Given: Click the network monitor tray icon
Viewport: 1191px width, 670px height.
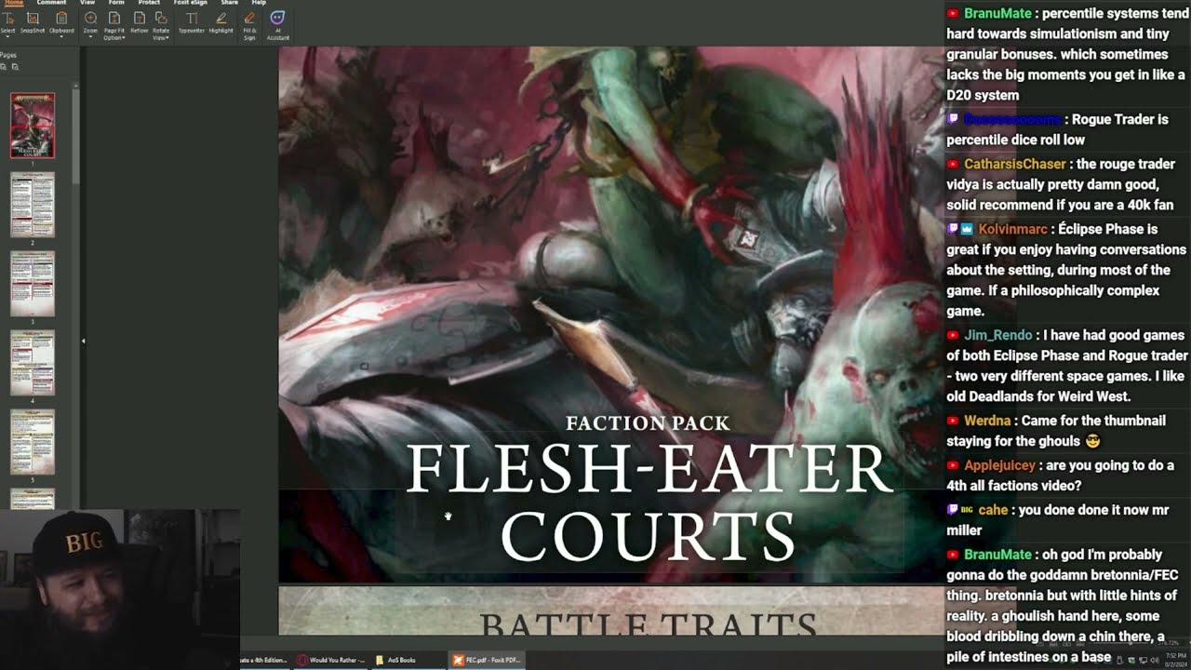Looking at the screenshot, I should tap(1142, 660).
